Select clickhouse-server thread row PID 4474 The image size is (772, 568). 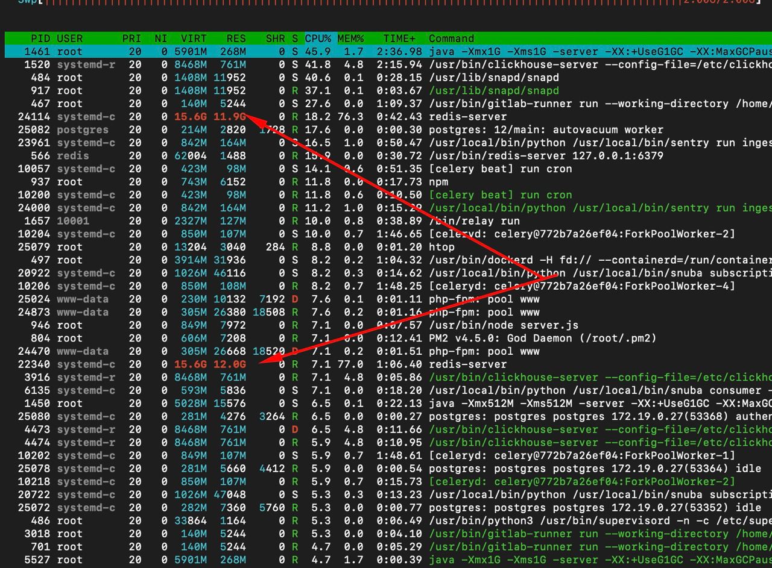388,443
